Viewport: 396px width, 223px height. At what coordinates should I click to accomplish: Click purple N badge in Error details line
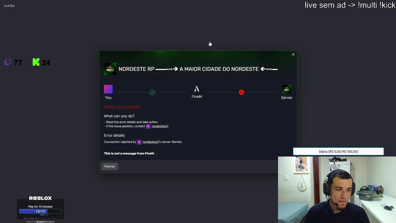tap(139, 142)
